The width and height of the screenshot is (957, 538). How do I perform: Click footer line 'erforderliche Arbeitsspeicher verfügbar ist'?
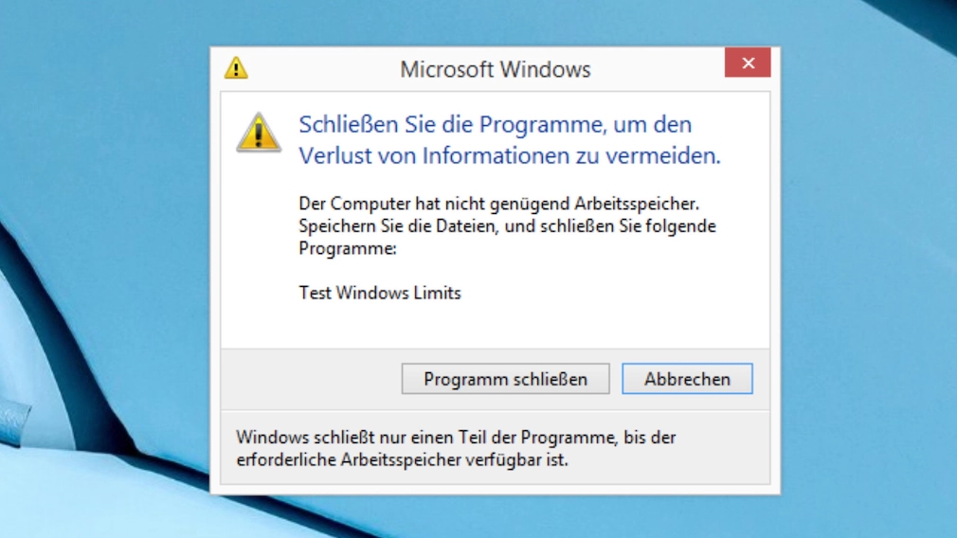[x=402, y=460]
